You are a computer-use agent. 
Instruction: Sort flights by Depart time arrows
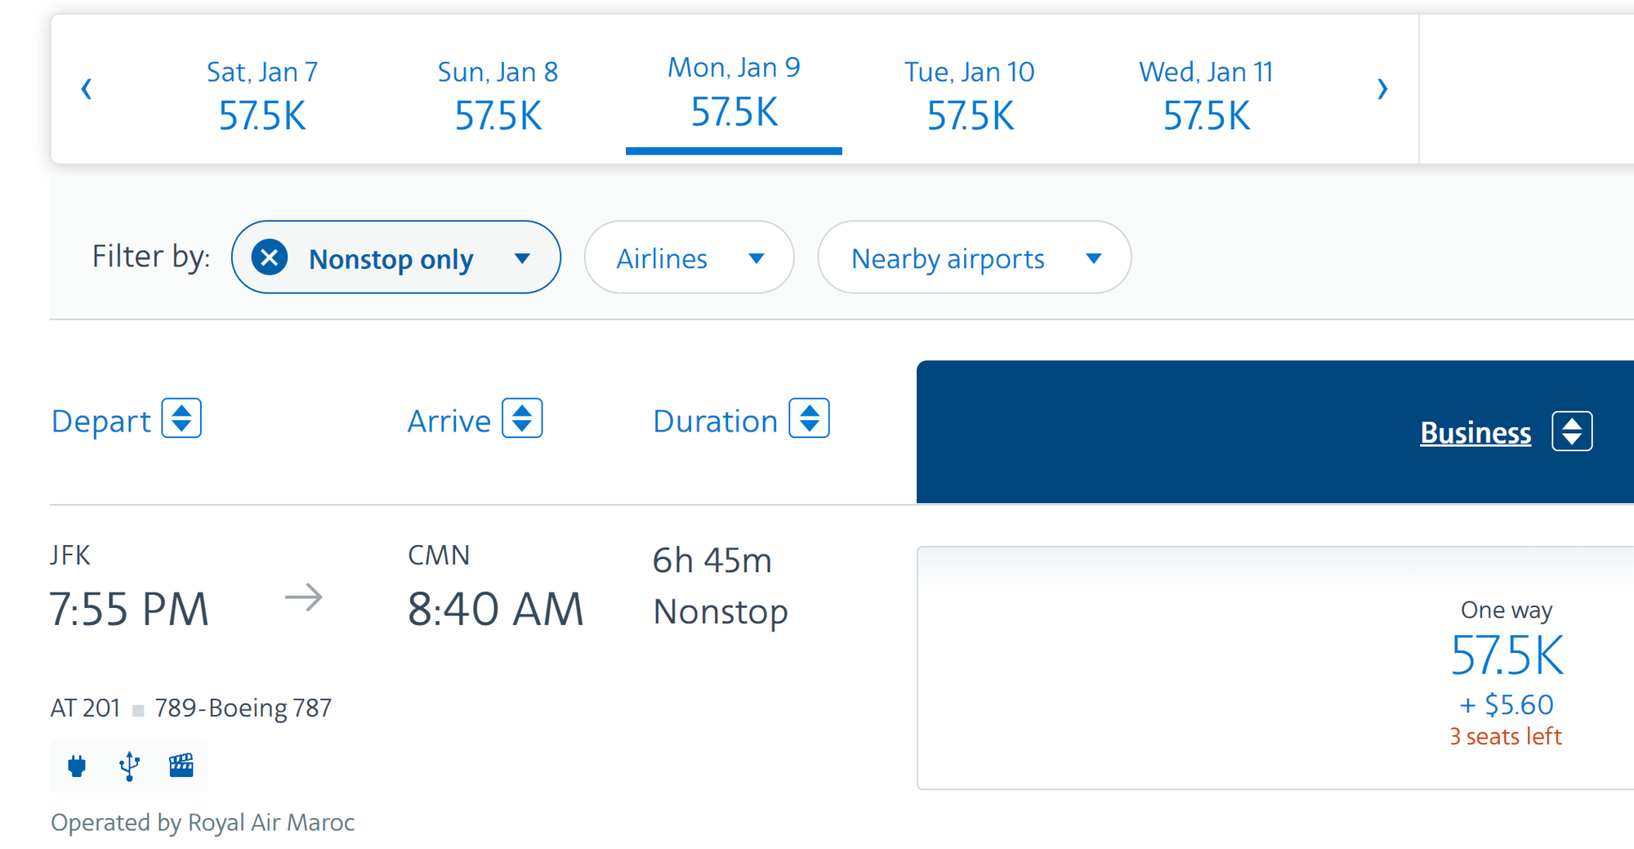click(x=181, y=418)
